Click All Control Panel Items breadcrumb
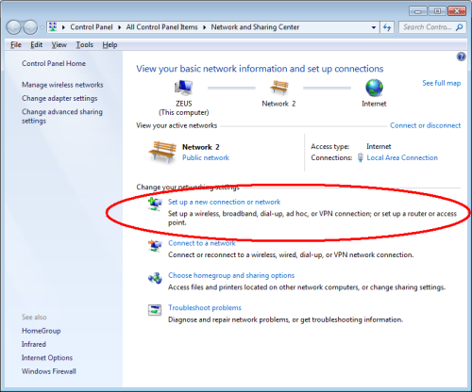Viewport: 472px width, 392px height. pos(161,27)
